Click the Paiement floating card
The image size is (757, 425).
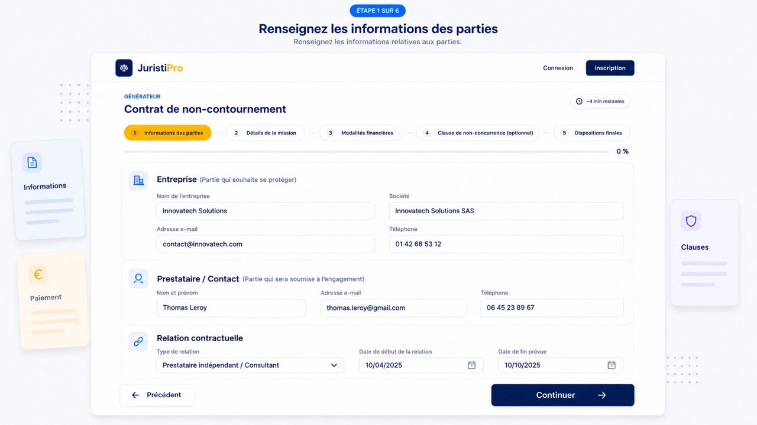53,300
